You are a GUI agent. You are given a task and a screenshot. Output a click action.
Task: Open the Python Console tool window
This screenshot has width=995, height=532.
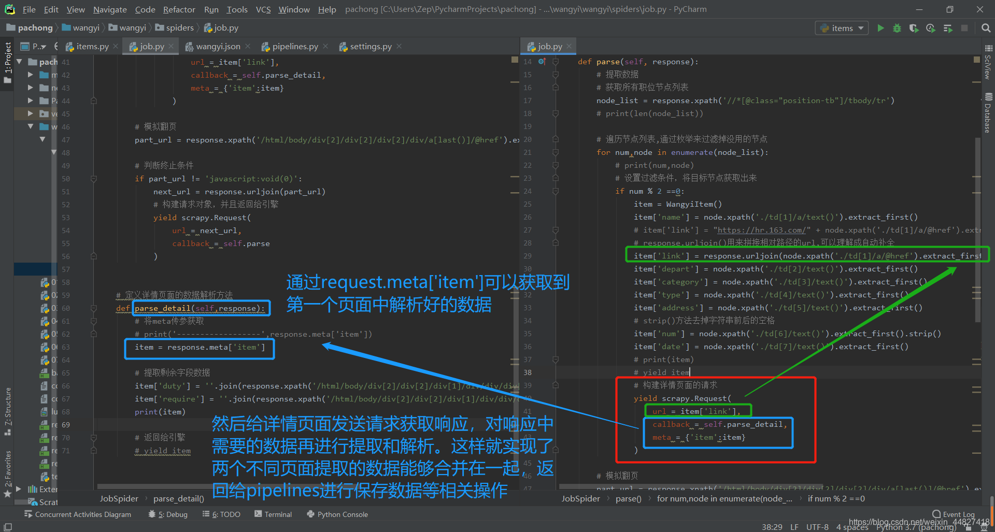click(337, 514)
